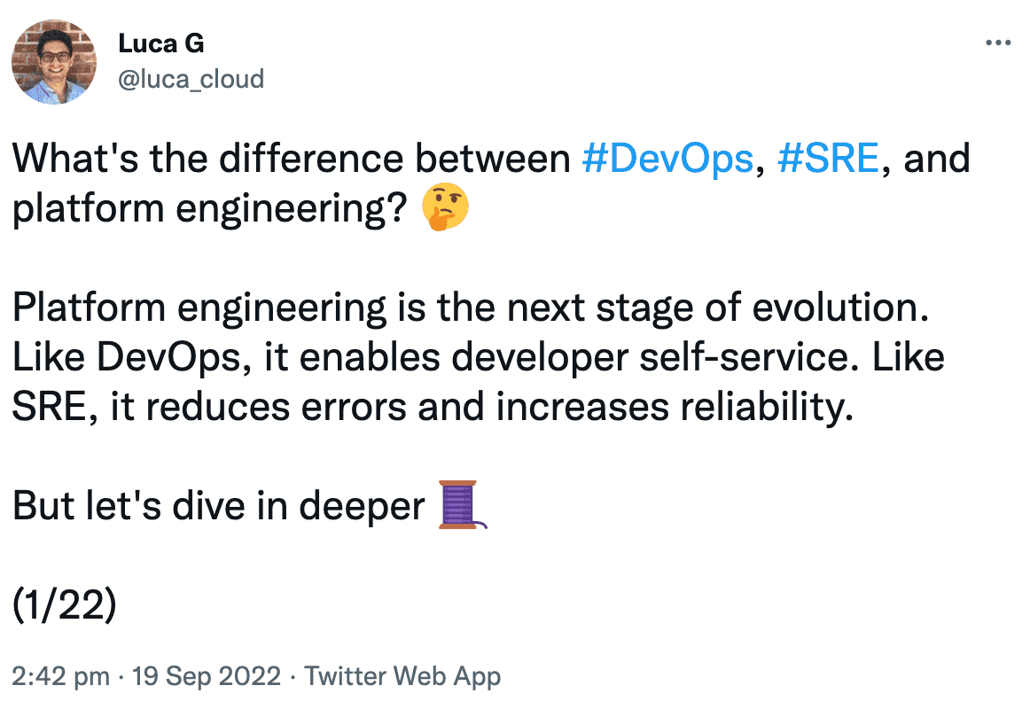Click the thinking face emoji
Screen dimensions: 1030x709
[445, 207]
